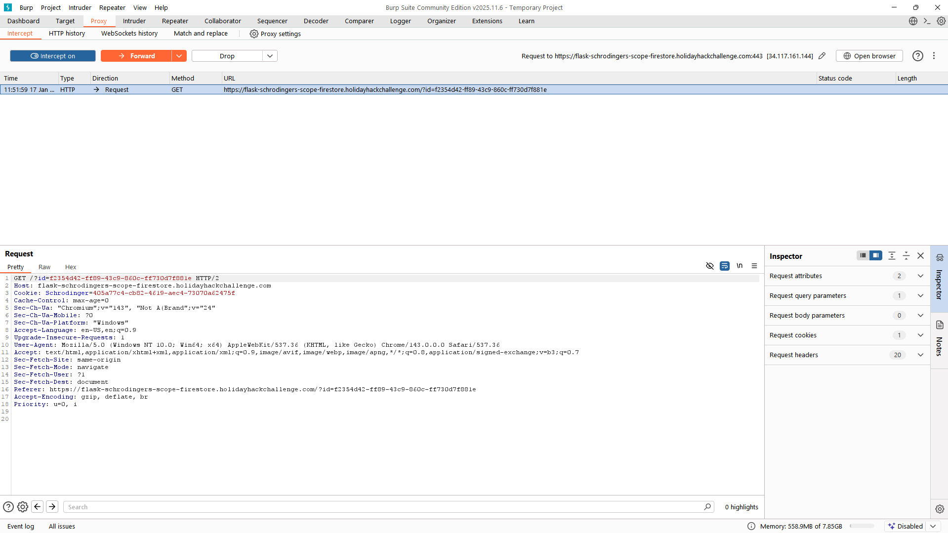Image resolution: width=948 pixels, height=533 pixels.
Task: Open the Extensions tab
Action: [x=487, y=21]
